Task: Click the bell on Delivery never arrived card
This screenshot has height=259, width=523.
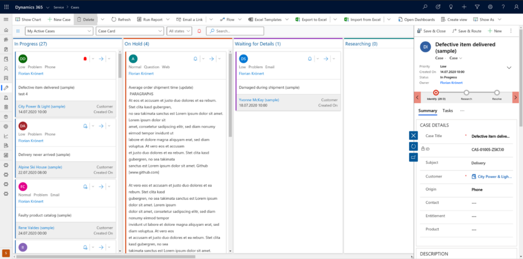Action: [85, 126]
